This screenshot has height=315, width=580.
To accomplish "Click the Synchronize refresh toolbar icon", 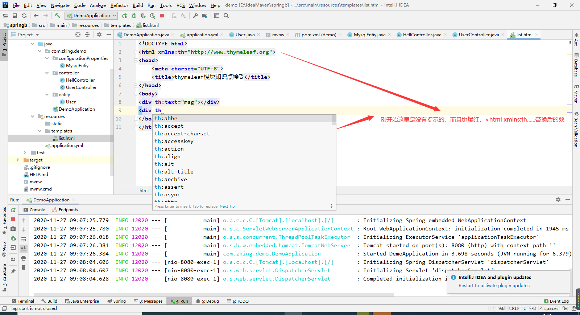I will (x=24, y=16).
